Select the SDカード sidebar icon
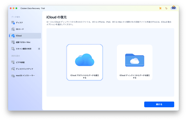Screen dimensions: 187x121 [x=13, y=29]
